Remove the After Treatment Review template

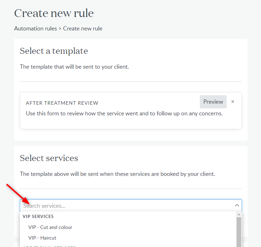pyautogui.click(x=233, y=102)
